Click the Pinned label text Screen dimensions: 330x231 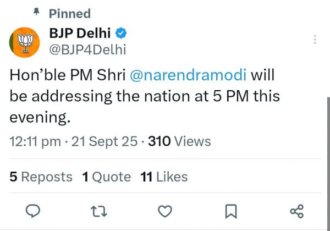[70, 13]
